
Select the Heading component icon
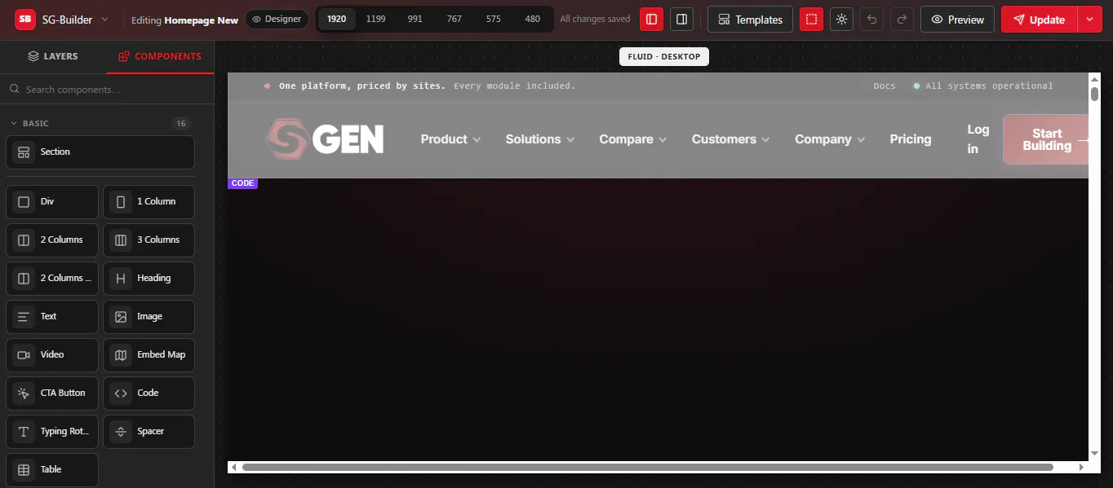121,278
